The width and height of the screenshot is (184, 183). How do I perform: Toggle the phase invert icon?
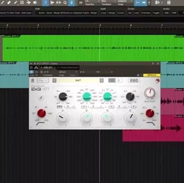pos(41,98)
